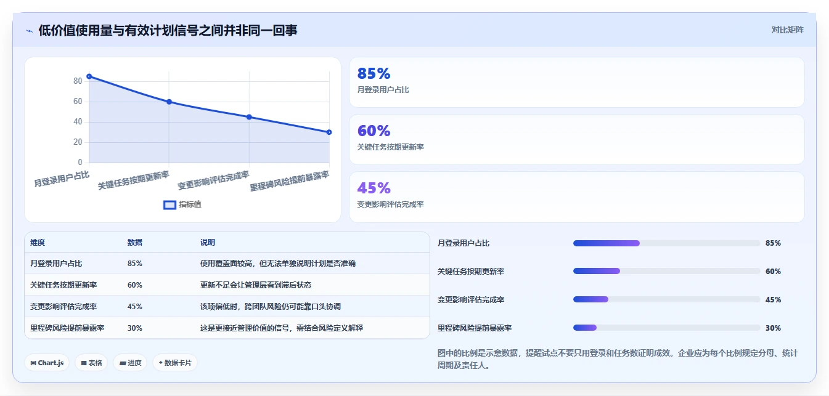Click the description 使用覆盖面较高，但无法单独说明计划是否准确
The width and height of the screenshot is (829, 396).
pyautogui.click(x=278, y=264)
